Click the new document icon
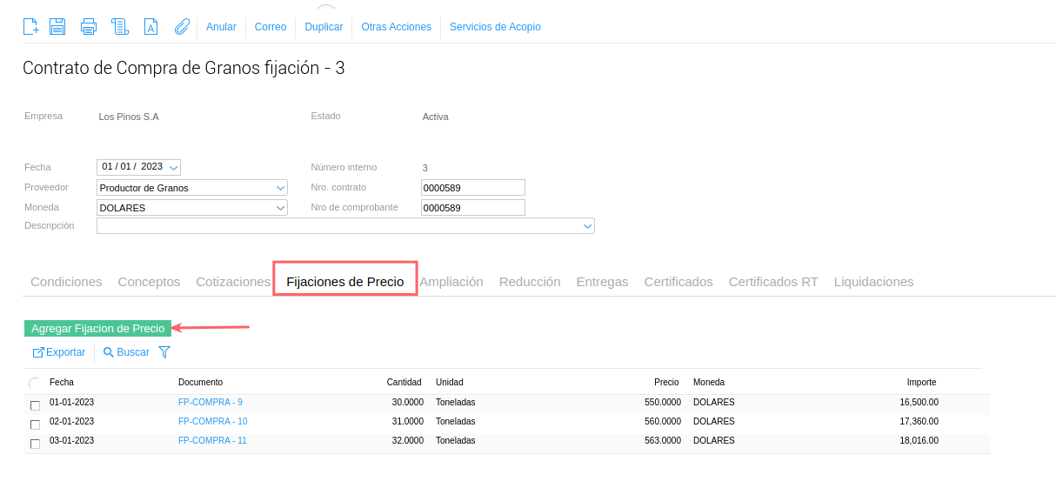The width and height of the screenshot is (1056, 488). coord(30,26)
